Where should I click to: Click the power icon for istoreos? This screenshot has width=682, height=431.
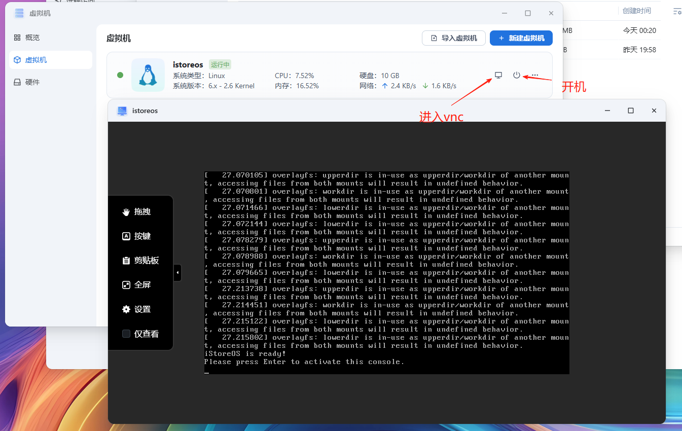point(517,75)
